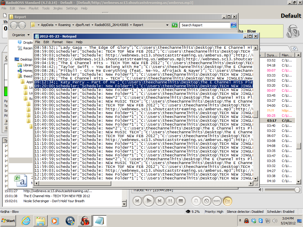Click the playlist scrollbar down arrow
The width and height of the screenshot is (303, 227).
point(298,181)
